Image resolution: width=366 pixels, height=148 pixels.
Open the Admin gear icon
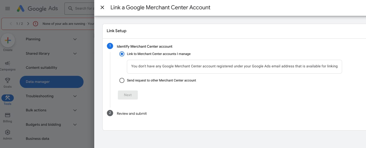8,132
